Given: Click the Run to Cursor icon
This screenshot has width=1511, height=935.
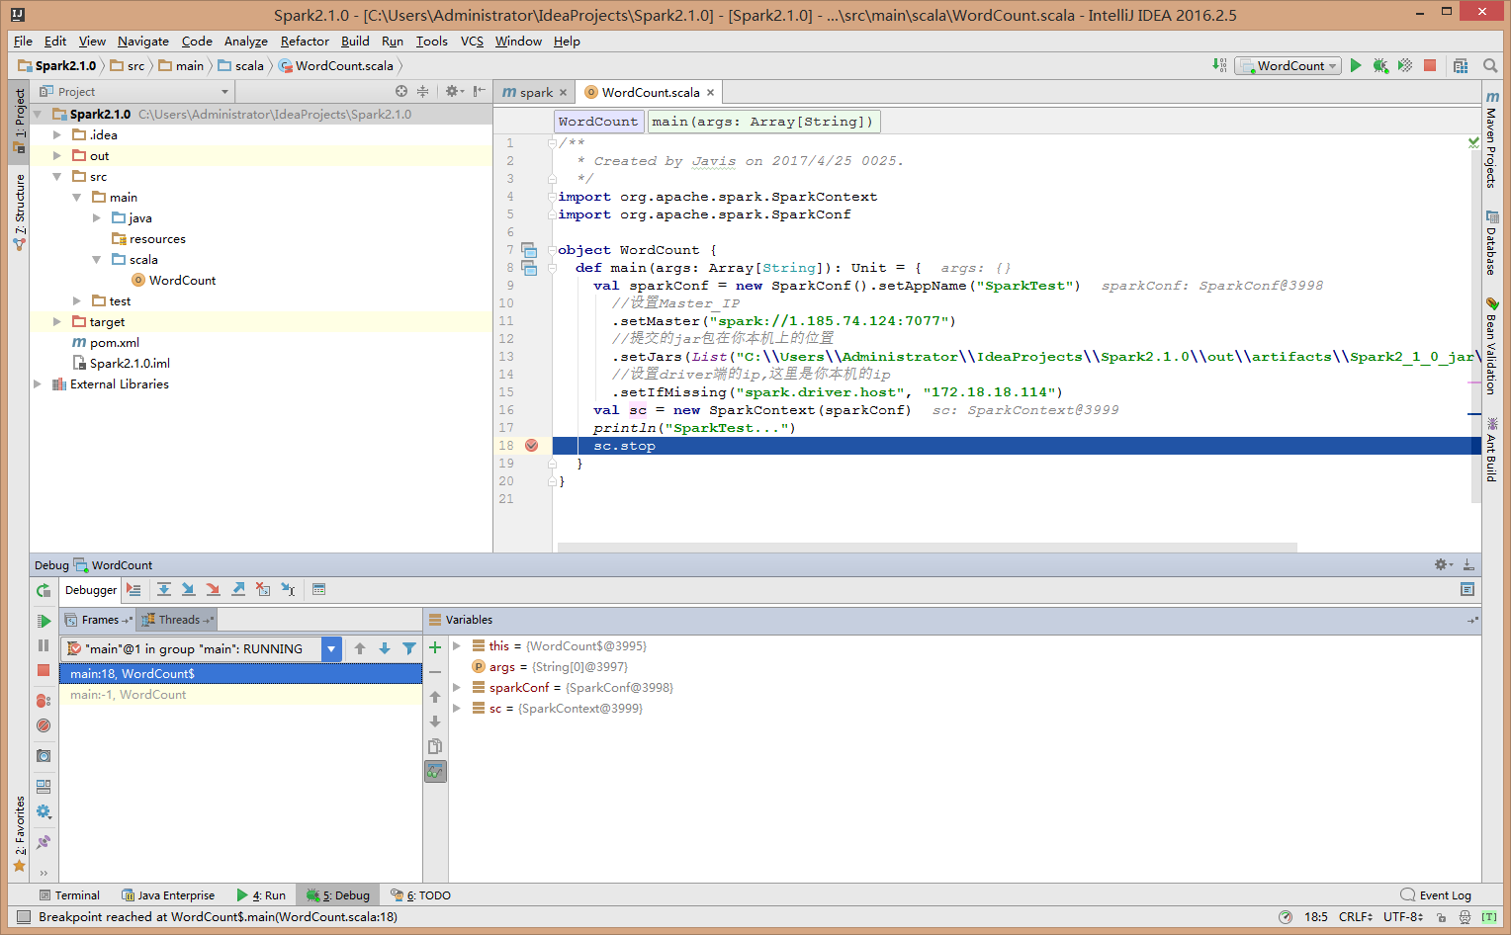Looking at the screenshot, I should (288, 589).
